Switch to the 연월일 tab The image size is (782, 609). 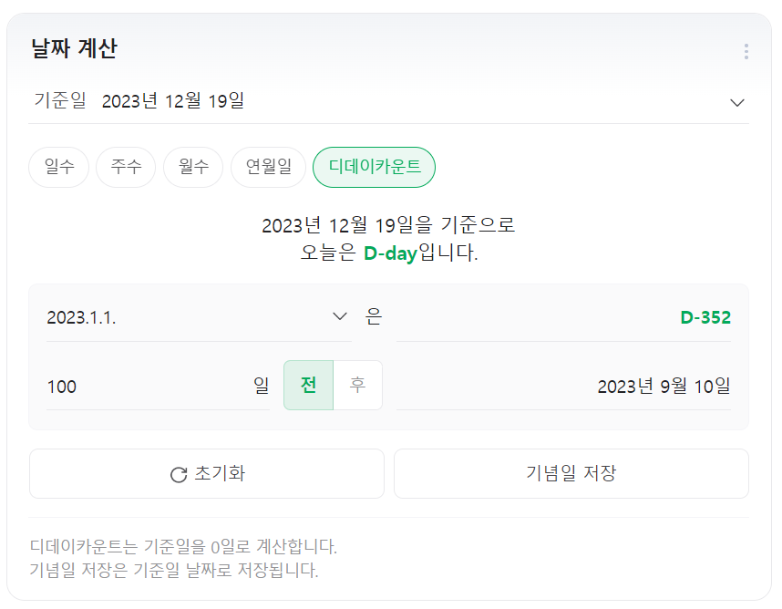[x=268, y=167]
